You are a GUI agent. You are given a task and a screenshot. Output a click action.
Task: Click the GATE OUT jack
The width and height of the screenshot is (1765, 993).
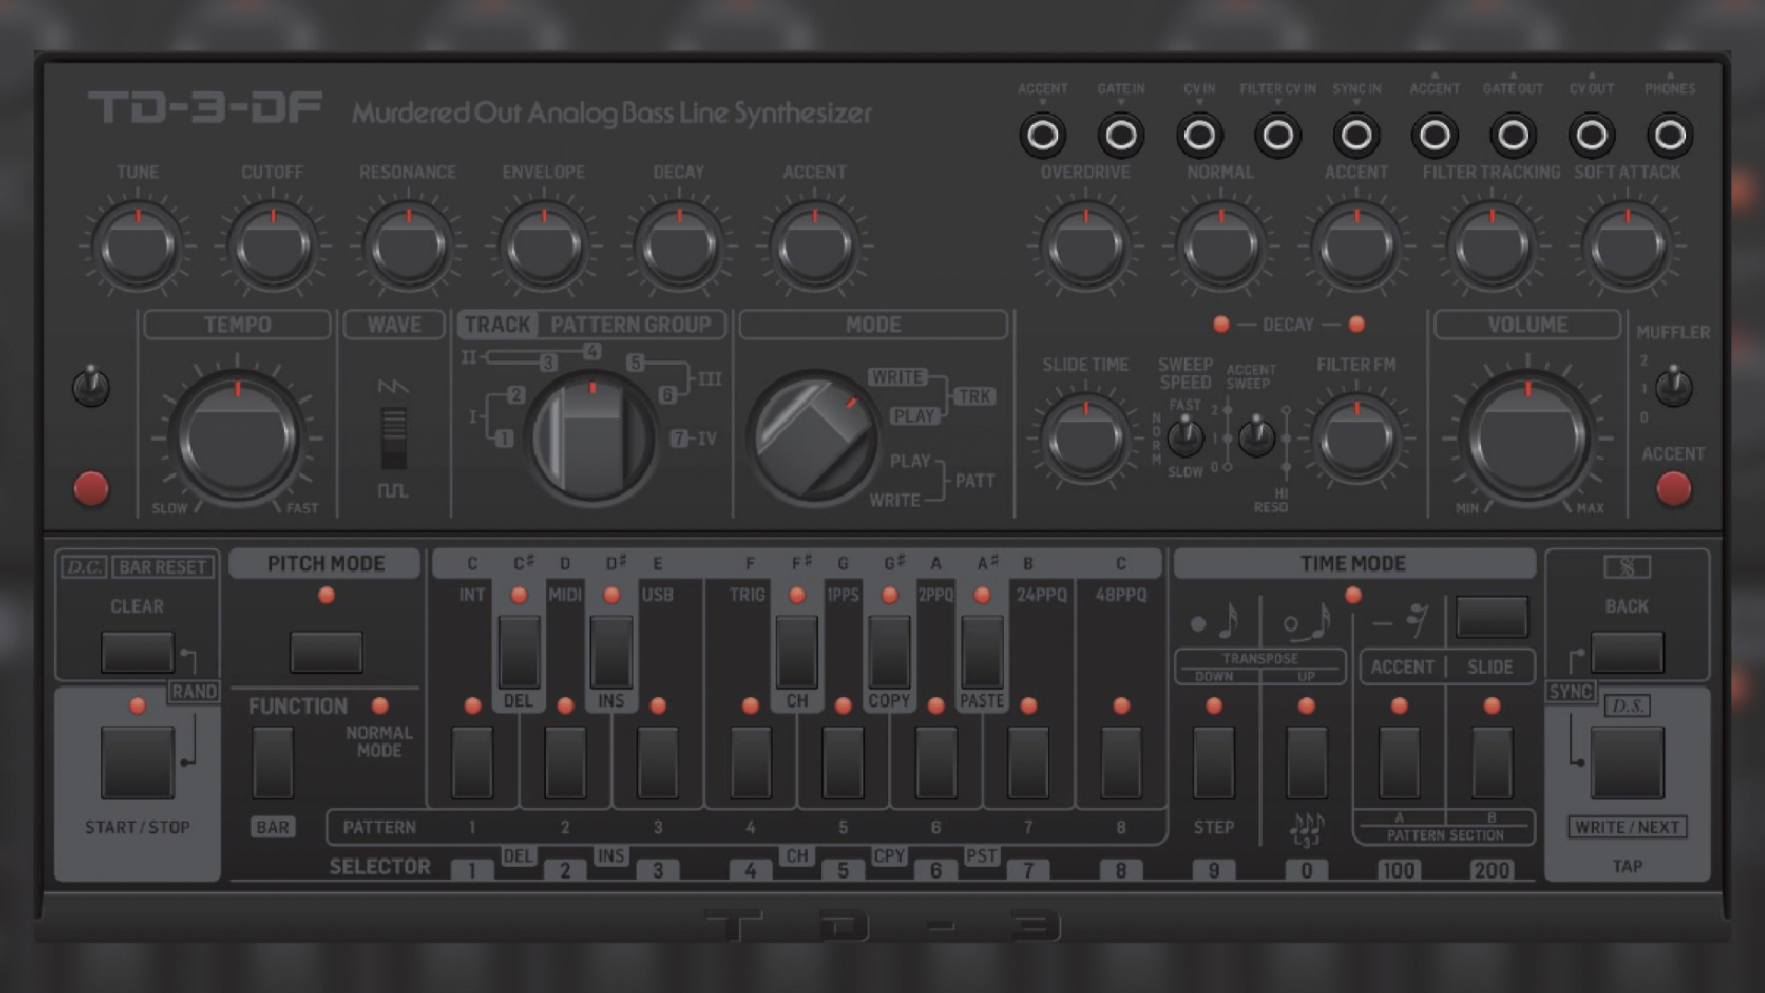pos(1513,135)
